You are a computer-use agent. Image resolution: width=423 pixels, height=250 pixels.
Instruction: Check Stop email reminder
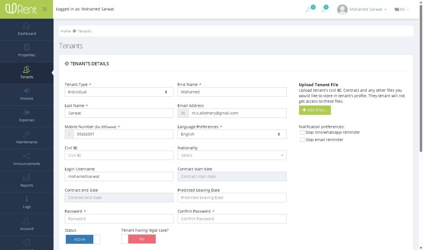point(302,140)
